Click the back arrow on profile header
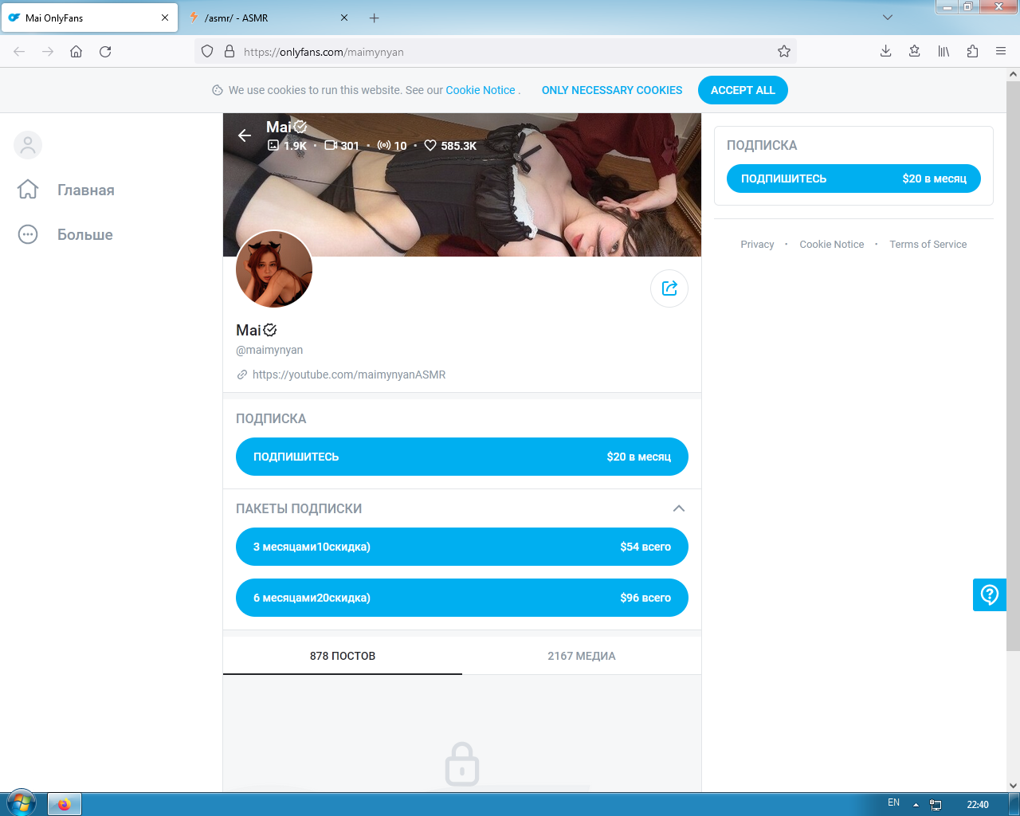 click(245, 135)
